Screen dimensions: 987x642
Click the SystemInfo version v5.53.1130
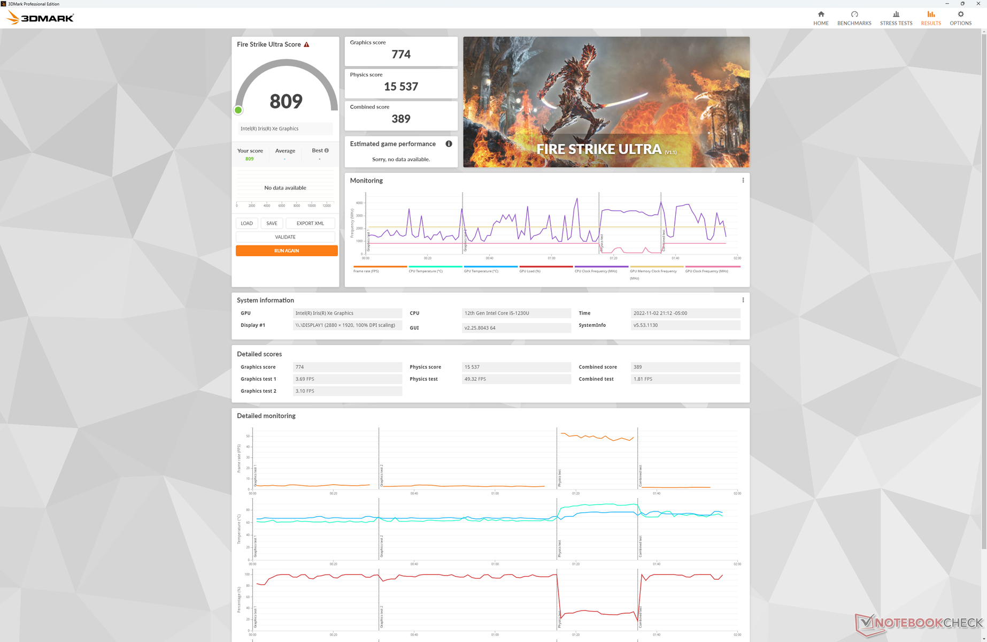click(685, 325)
